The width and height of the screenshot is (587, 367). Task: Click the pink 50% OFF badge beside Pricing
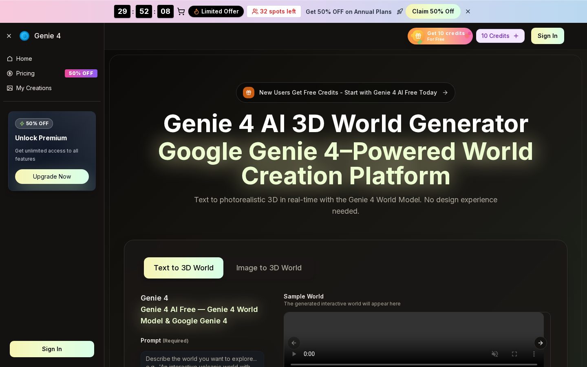tap(81, 73)
